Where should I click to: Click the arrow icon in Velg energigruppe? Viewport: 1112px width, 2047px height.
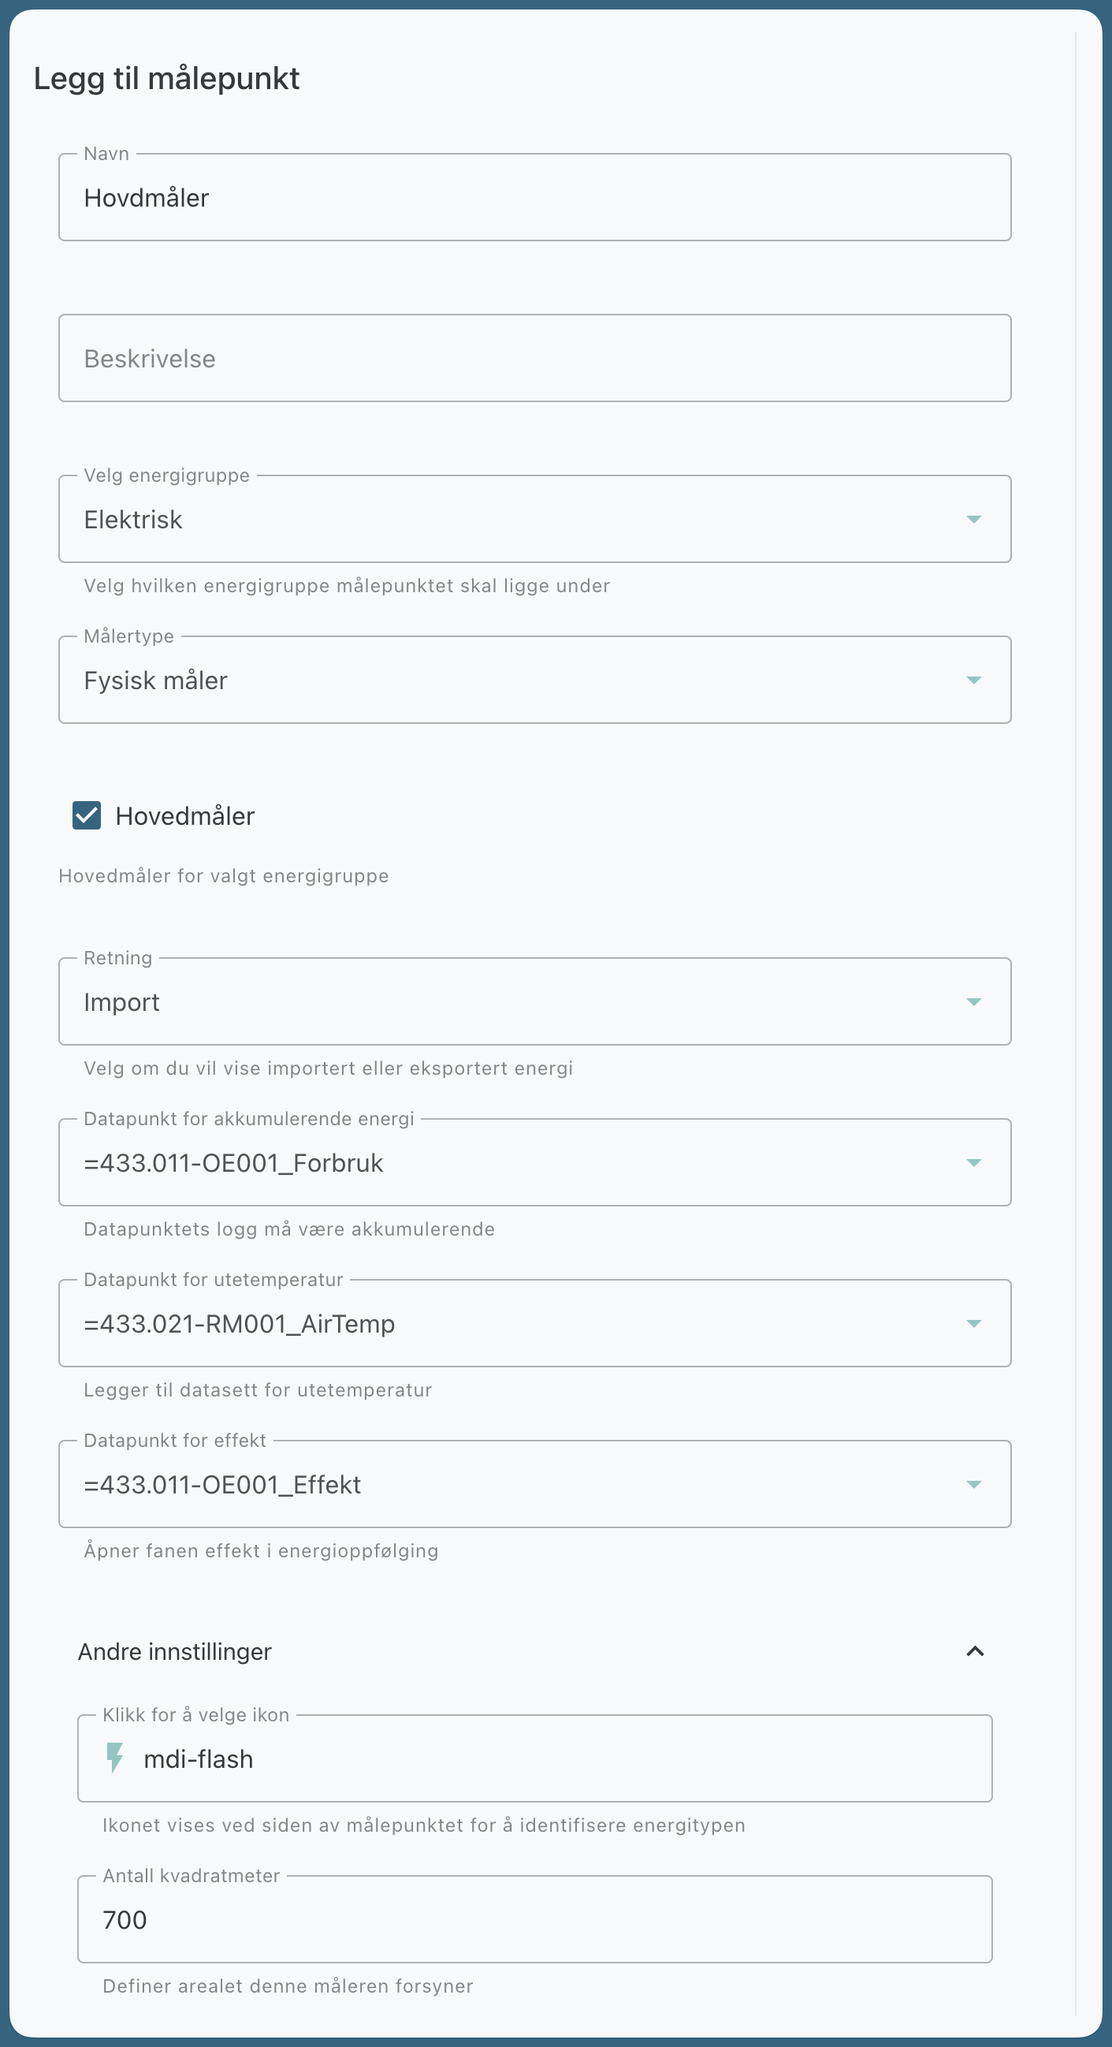pyautogui.click(x=974, y=520)
